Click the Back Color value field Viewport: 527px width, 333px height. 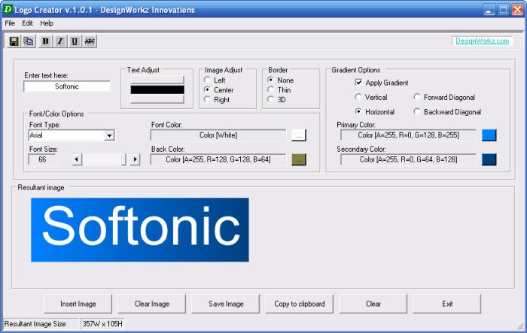pos(218,160)
